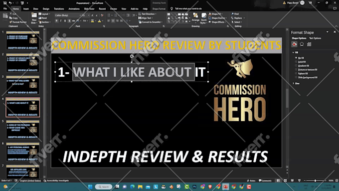Align the text to the left
339x191 pixels.
109,21
